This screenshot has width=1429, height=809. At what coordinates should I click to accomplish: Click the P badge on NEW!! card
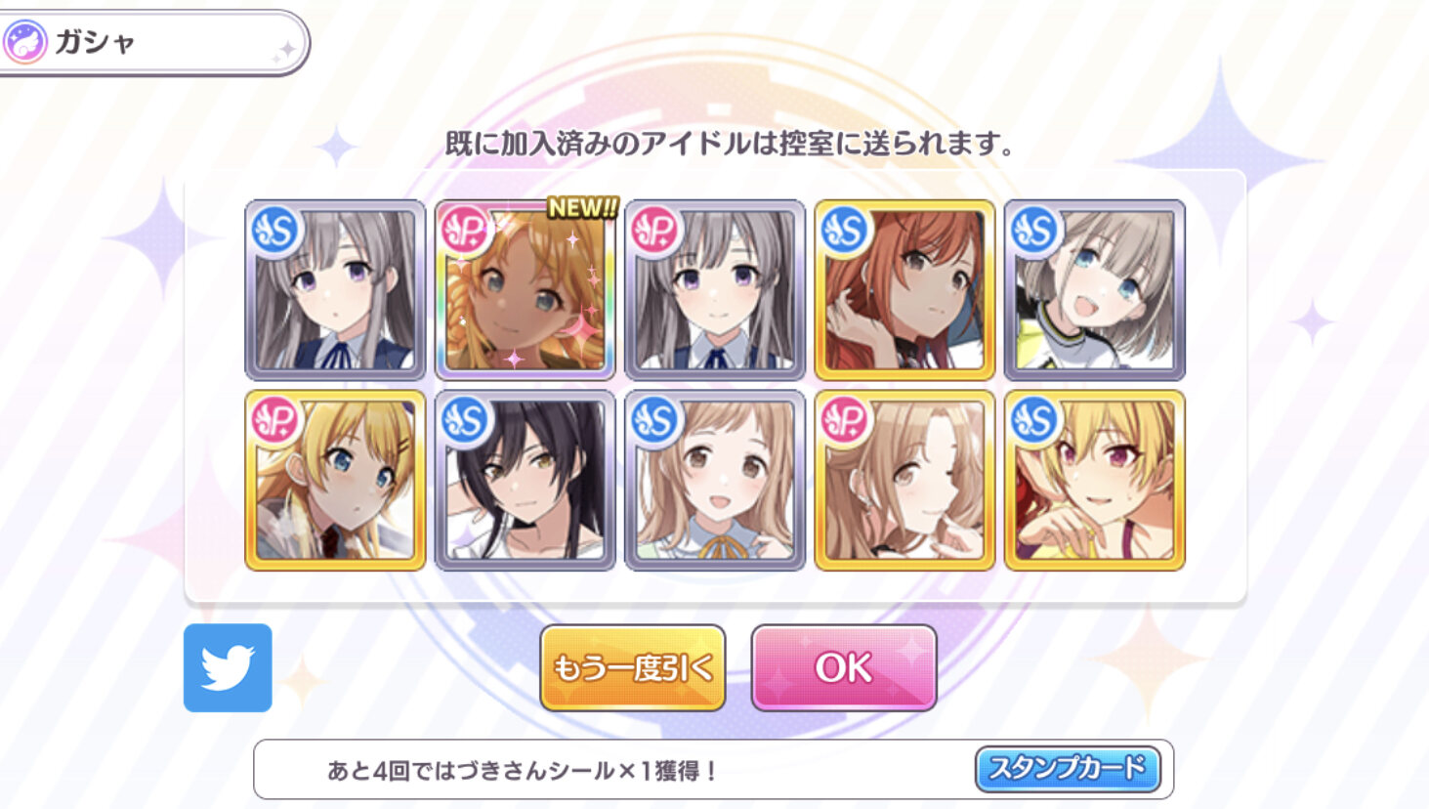(465, 231)
